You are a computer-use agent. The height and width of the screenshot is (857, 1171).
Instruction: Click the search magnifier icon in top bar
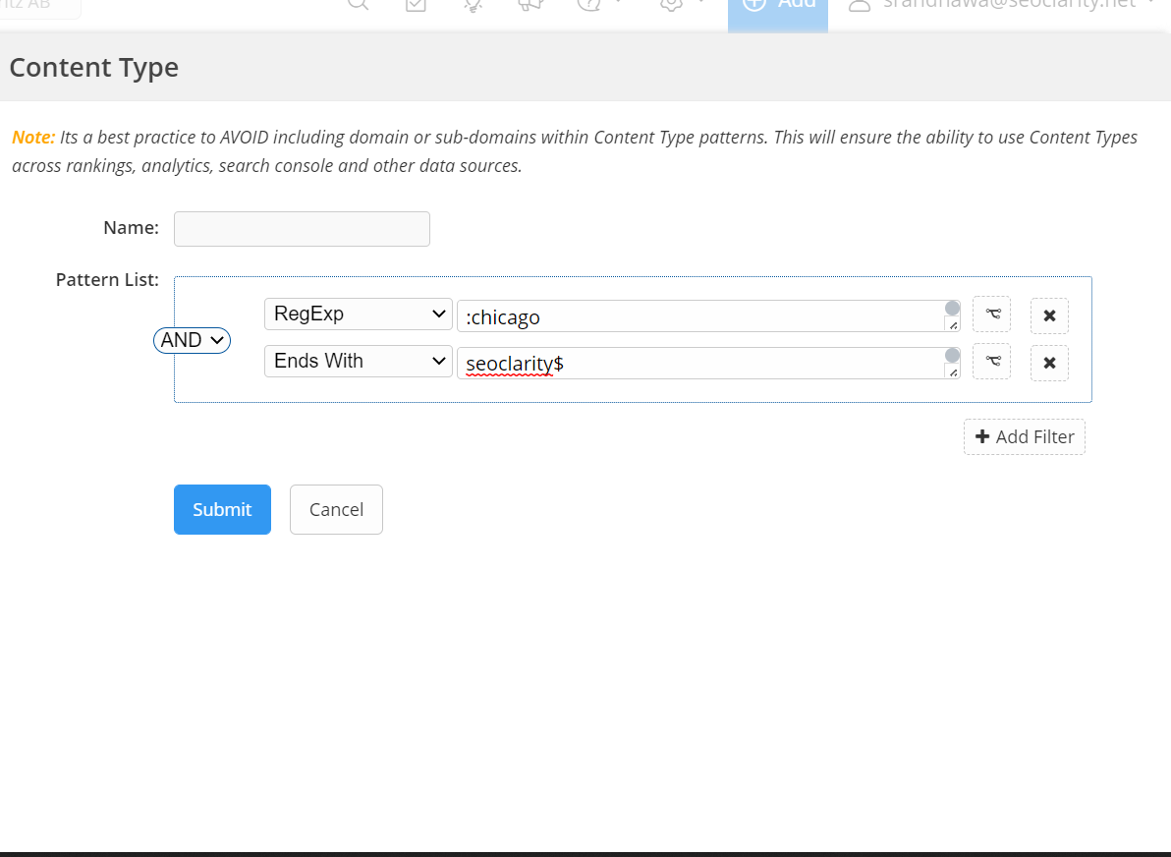[x=359, y=4]
